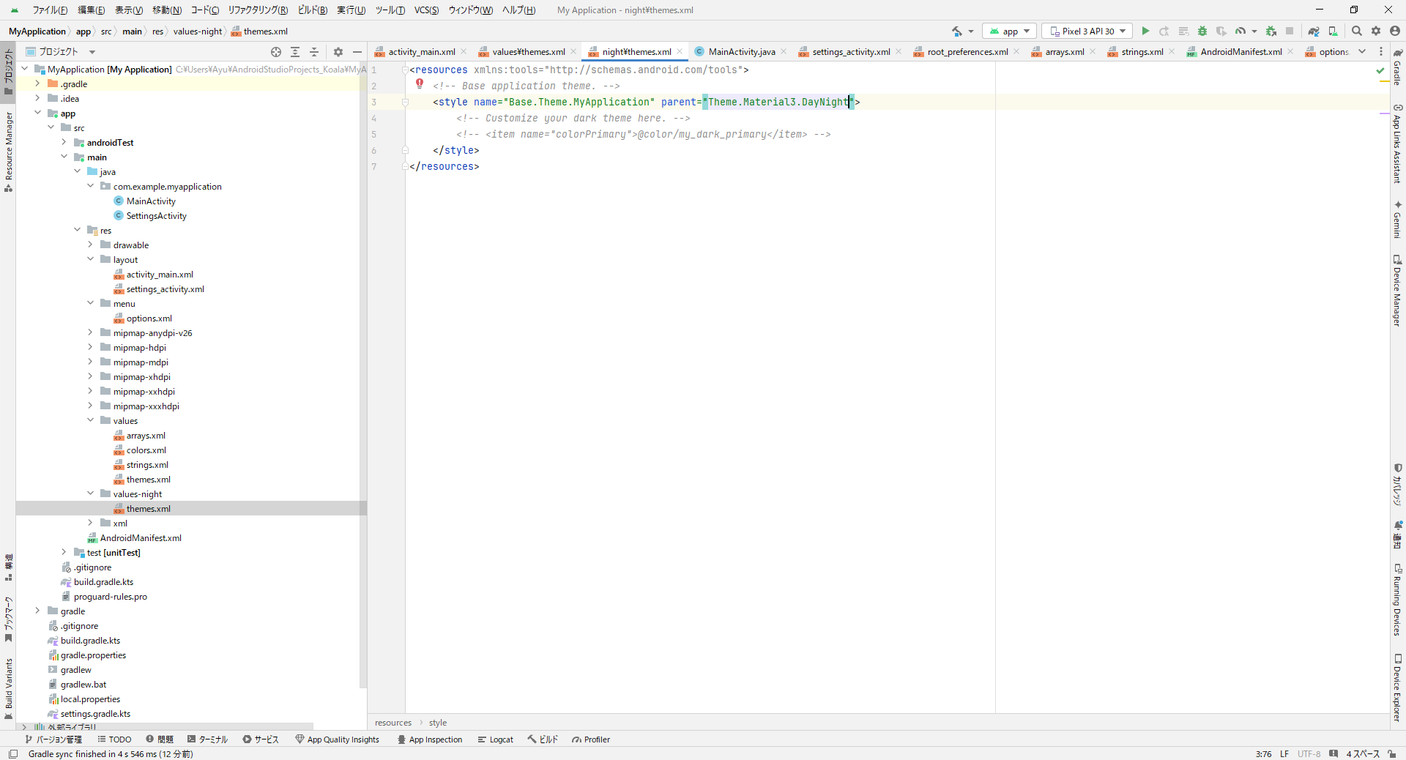Click the red error bulb in gutter

[x=420, y=84]
